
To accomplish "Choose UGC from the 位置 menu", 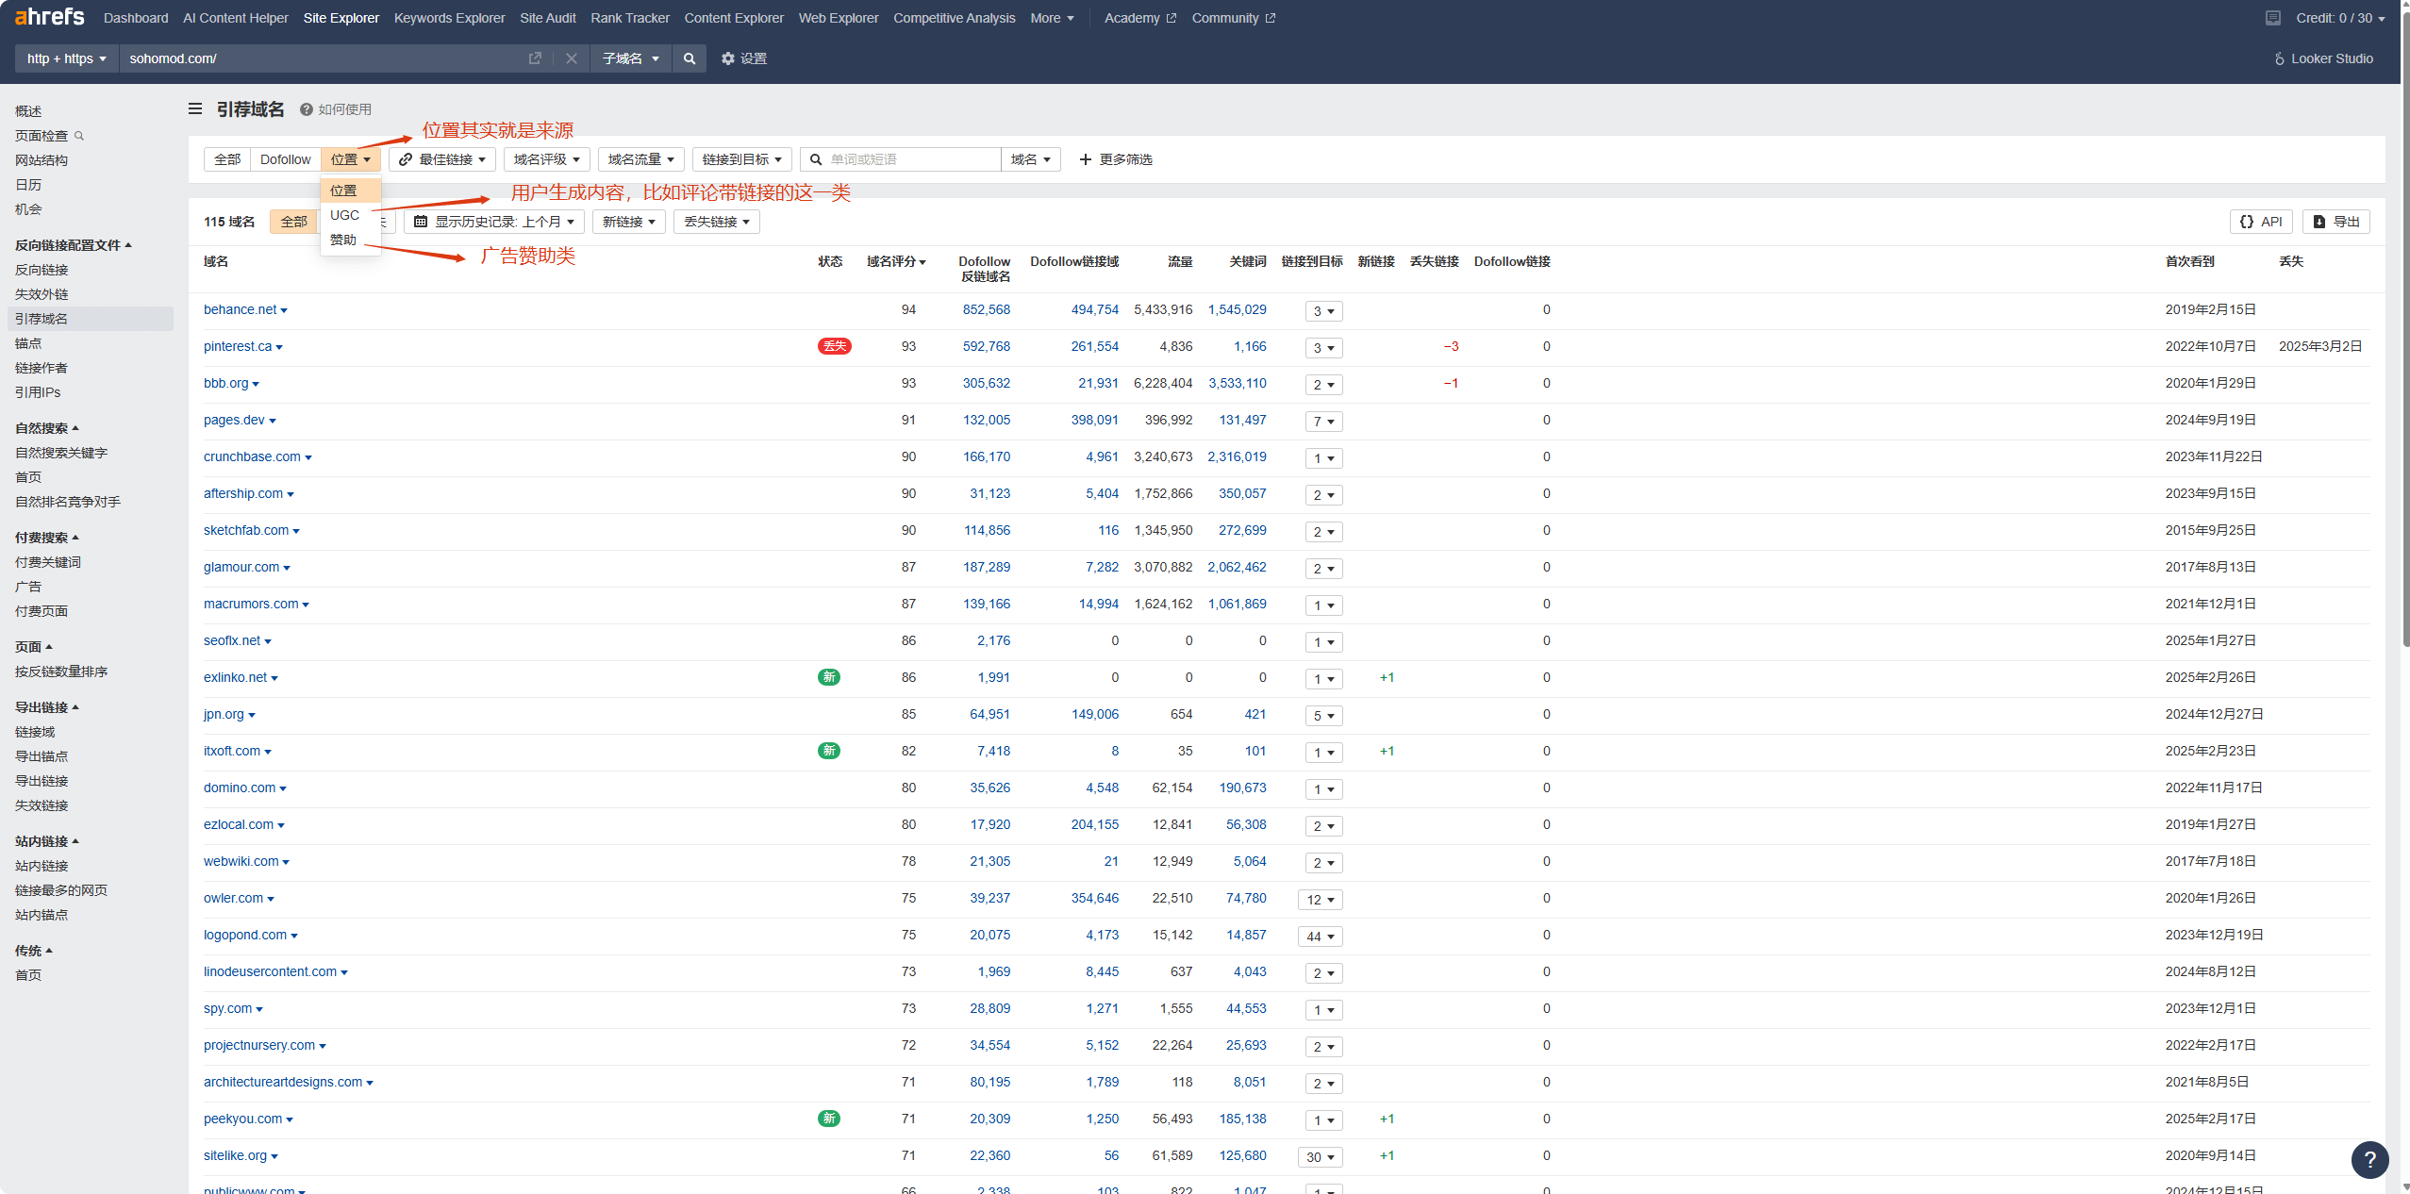I will click(x=344, y=215).
